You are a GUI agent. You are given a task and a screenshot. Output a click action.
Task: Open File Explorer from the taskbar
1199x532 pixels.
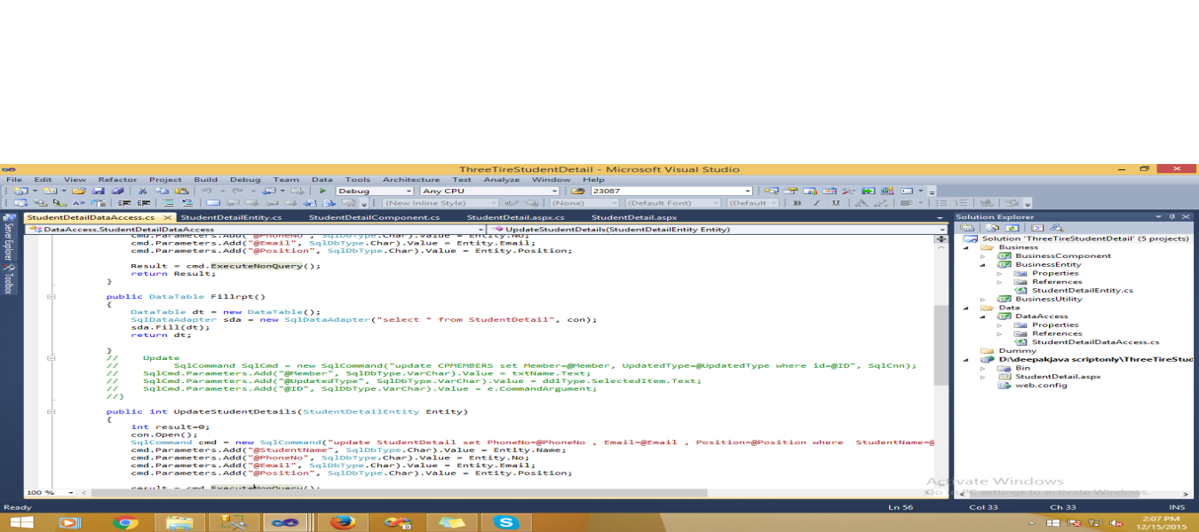[180, 523]
